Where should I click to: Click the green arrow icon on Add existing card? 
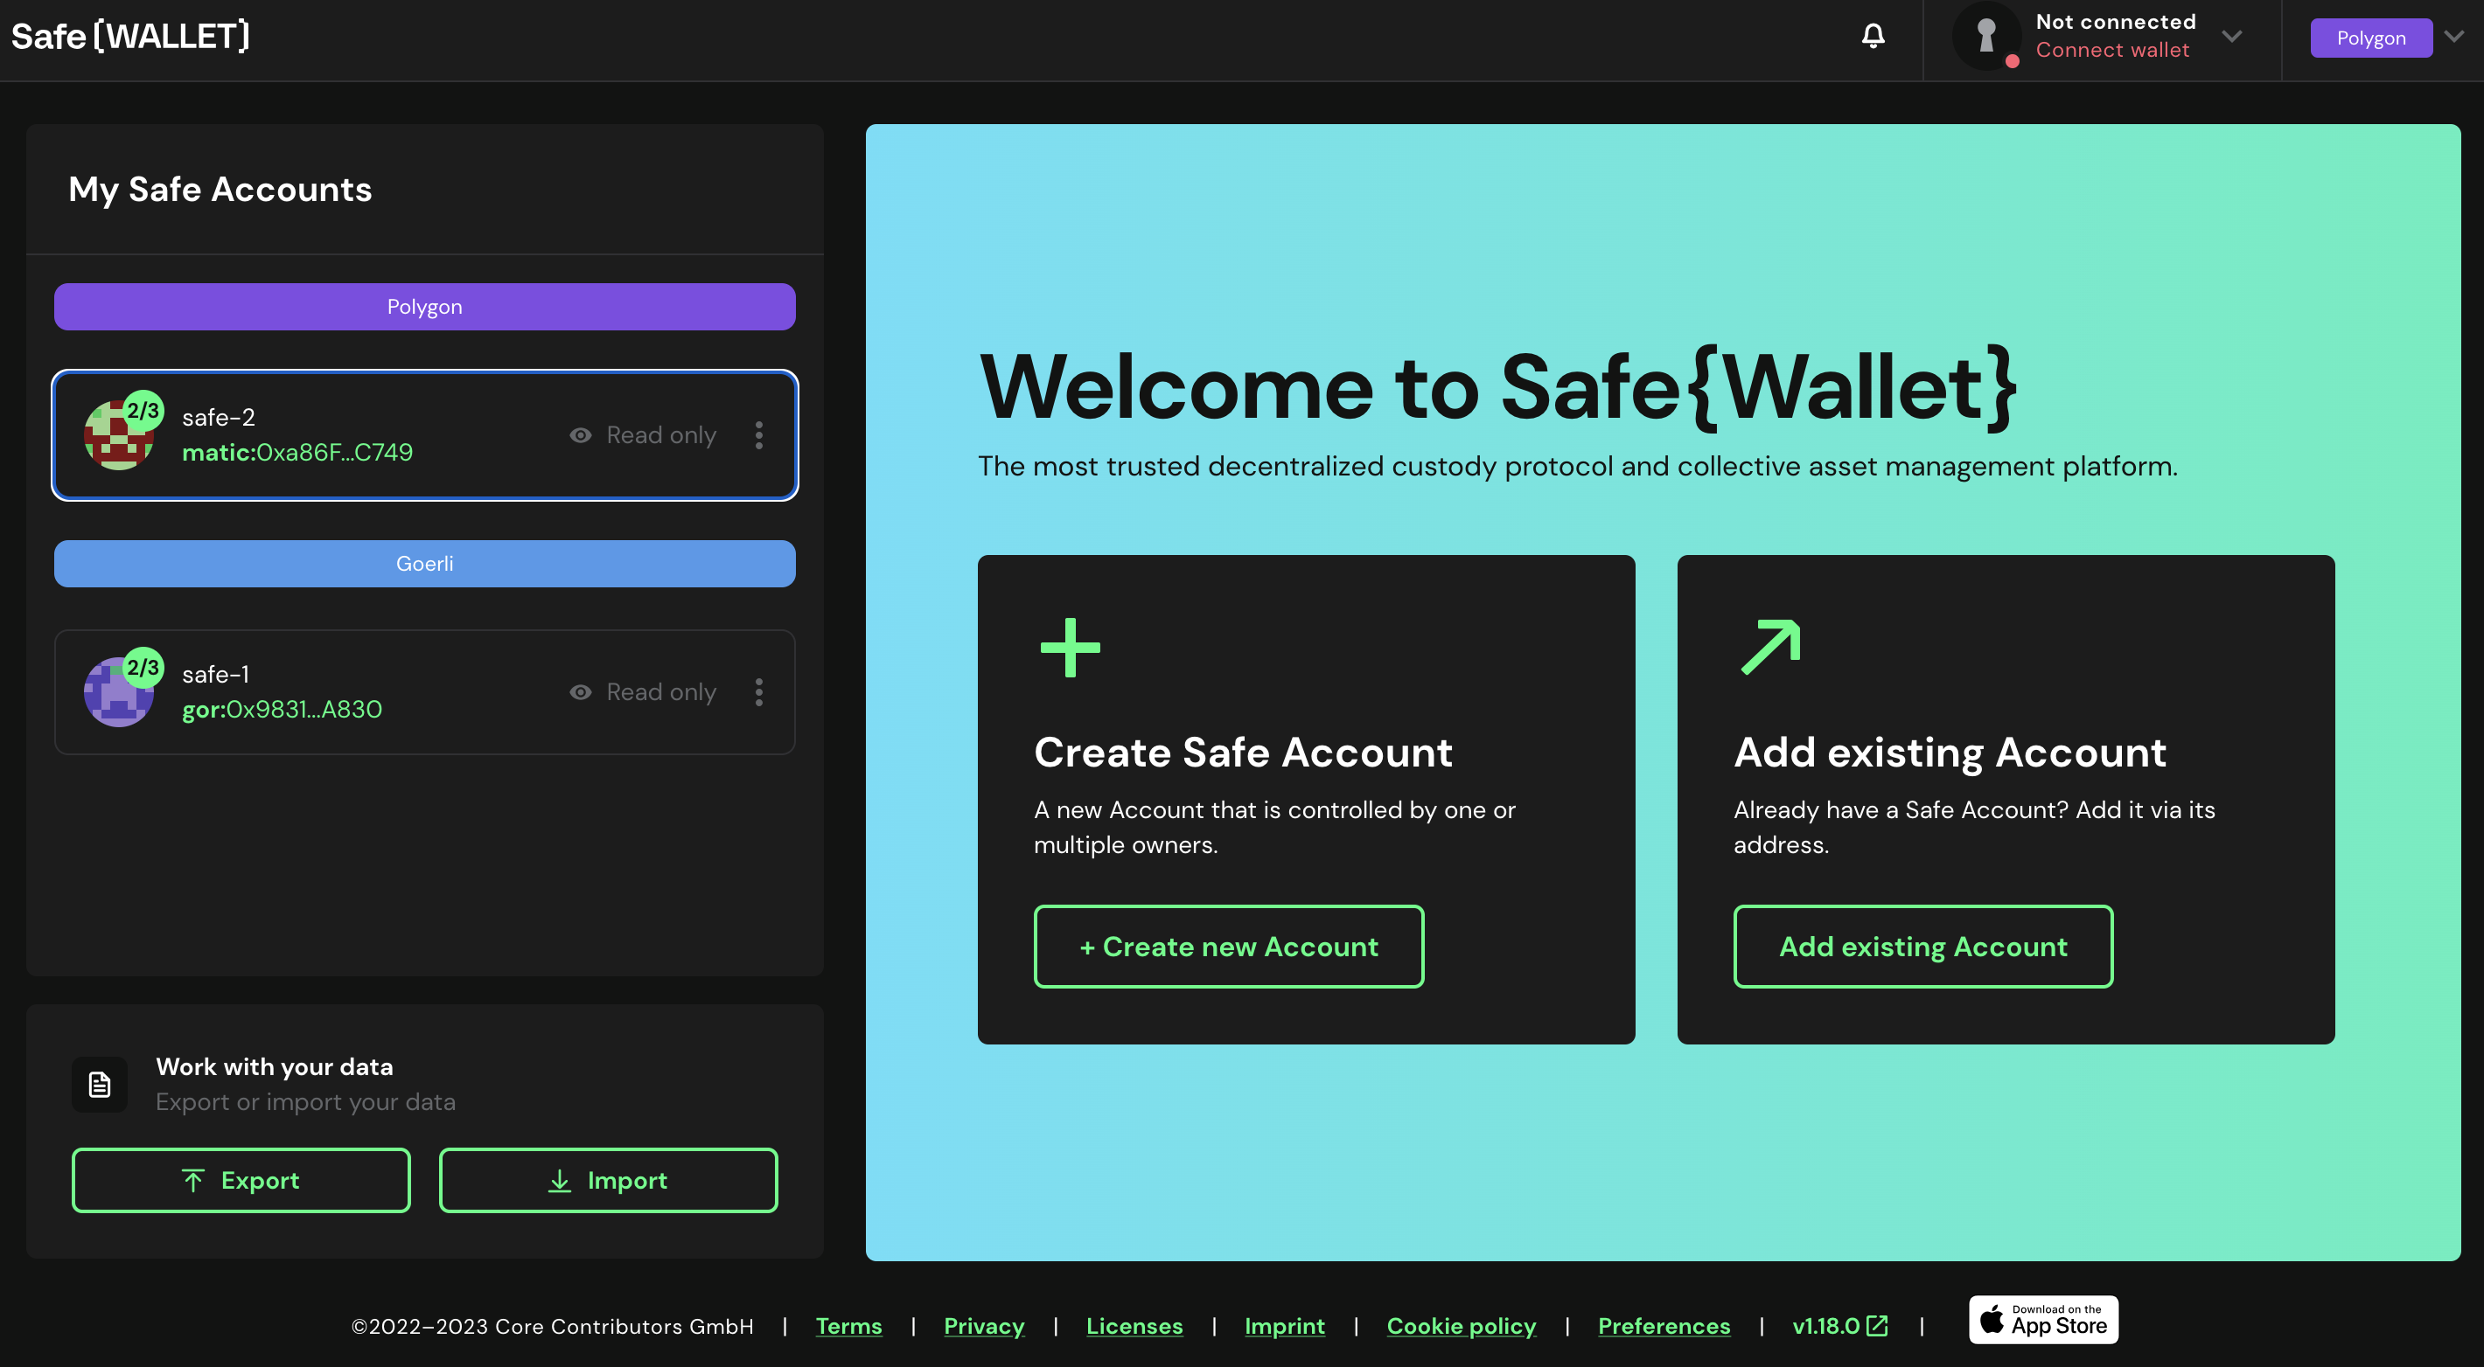1770,648
